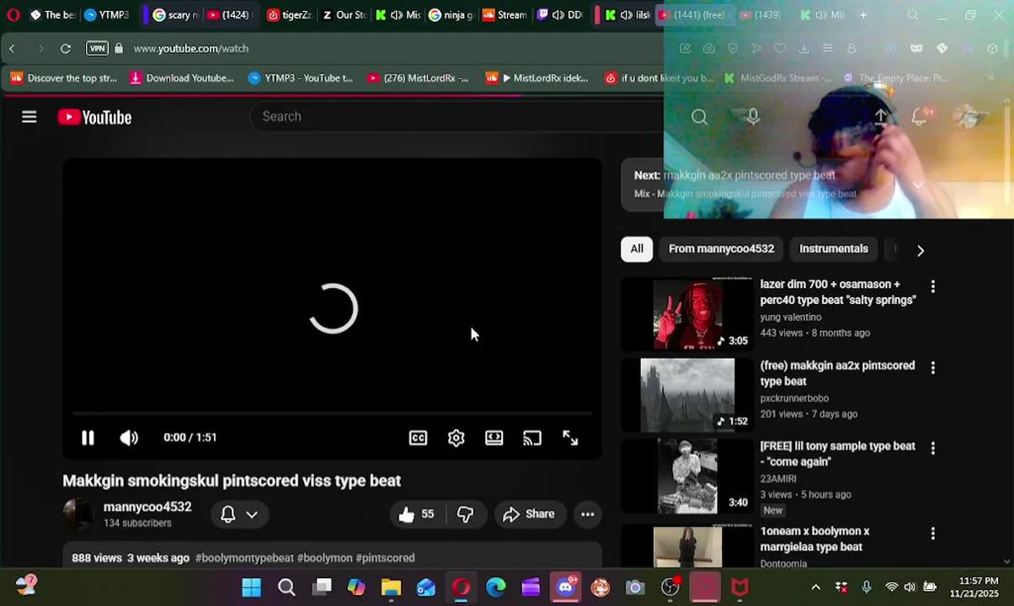Image resolution: width=1014 pixels, height=606 pixels.
Task: Switch to the (1424) YouTube browser tab
Action: click(x=229, y=15)
